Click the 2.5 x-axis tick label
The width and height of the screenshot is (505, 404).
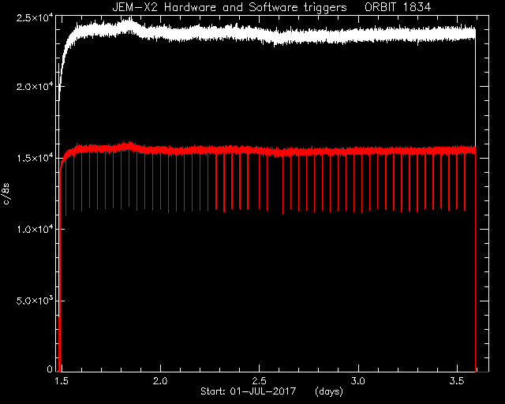259,381
